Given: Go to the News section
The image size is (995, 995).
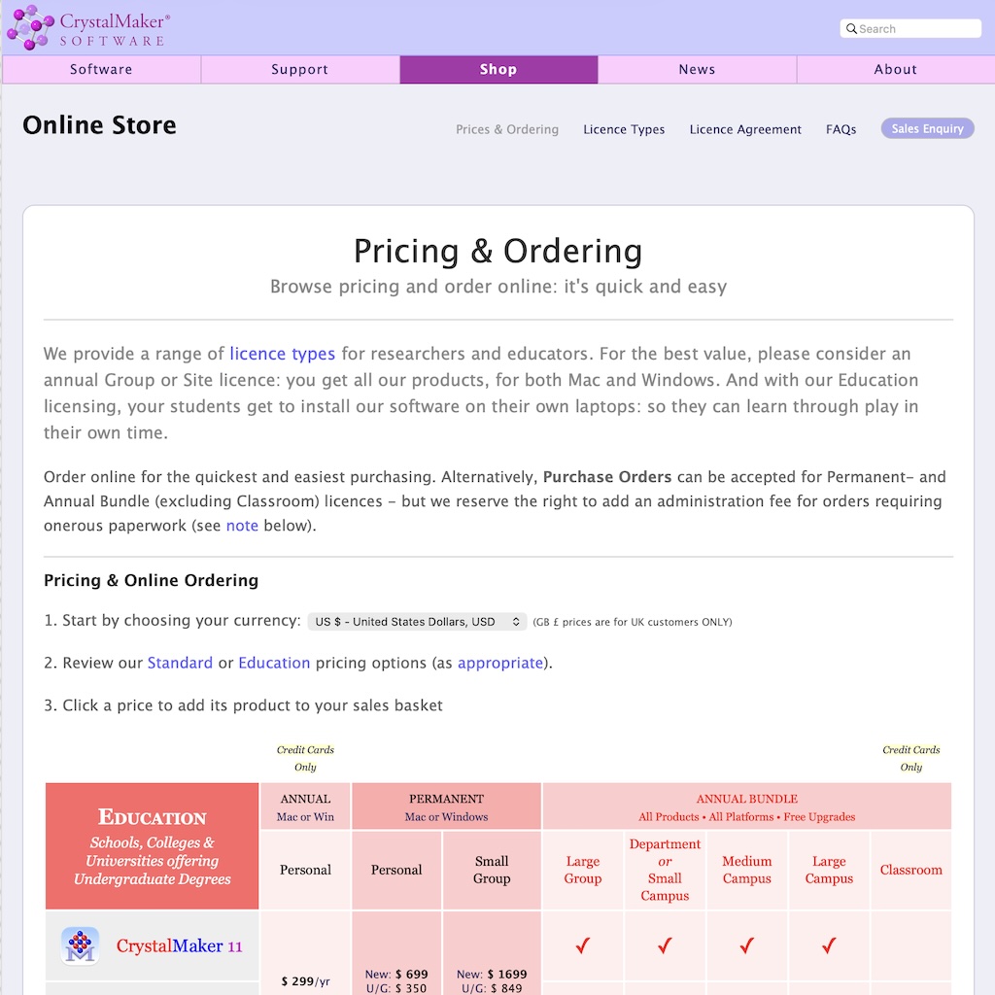Looking at the screenshot, I should [697, 70].
